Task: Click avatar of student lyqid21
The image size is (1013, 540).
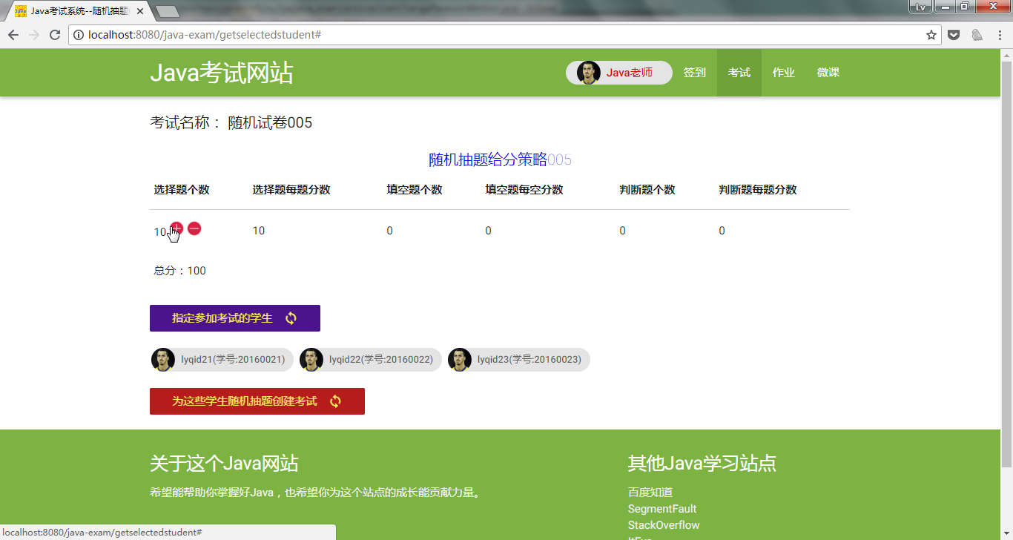Action: click(163, 360)
